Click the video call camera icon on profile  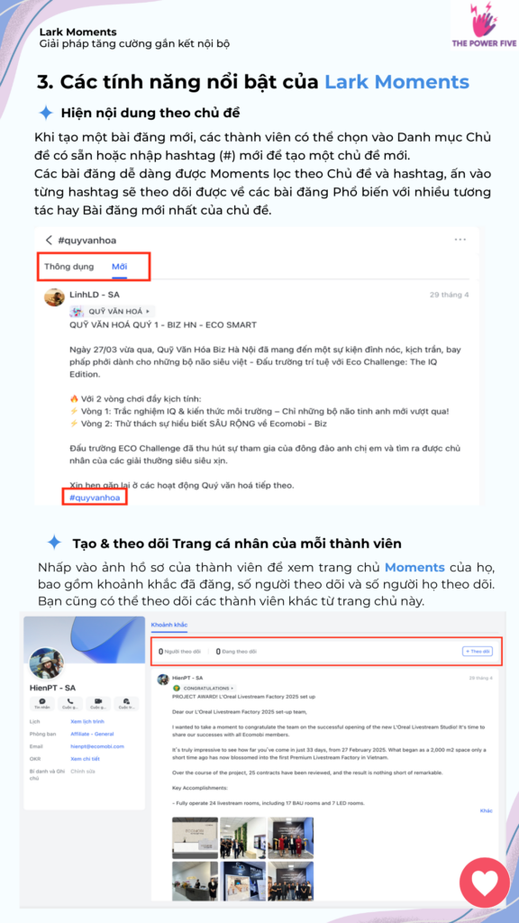[97, 703]
